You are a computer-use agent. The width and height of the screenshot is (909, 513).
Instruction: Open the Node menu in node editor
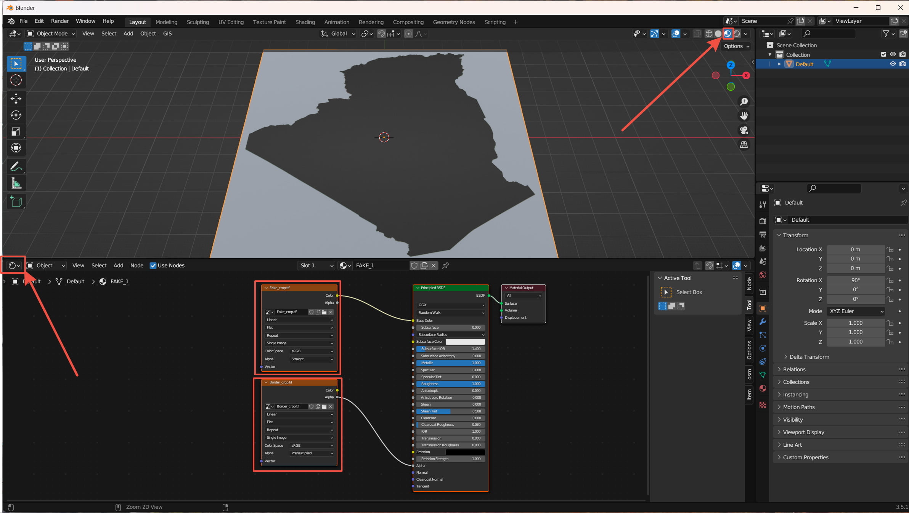[x=137, y=266]
